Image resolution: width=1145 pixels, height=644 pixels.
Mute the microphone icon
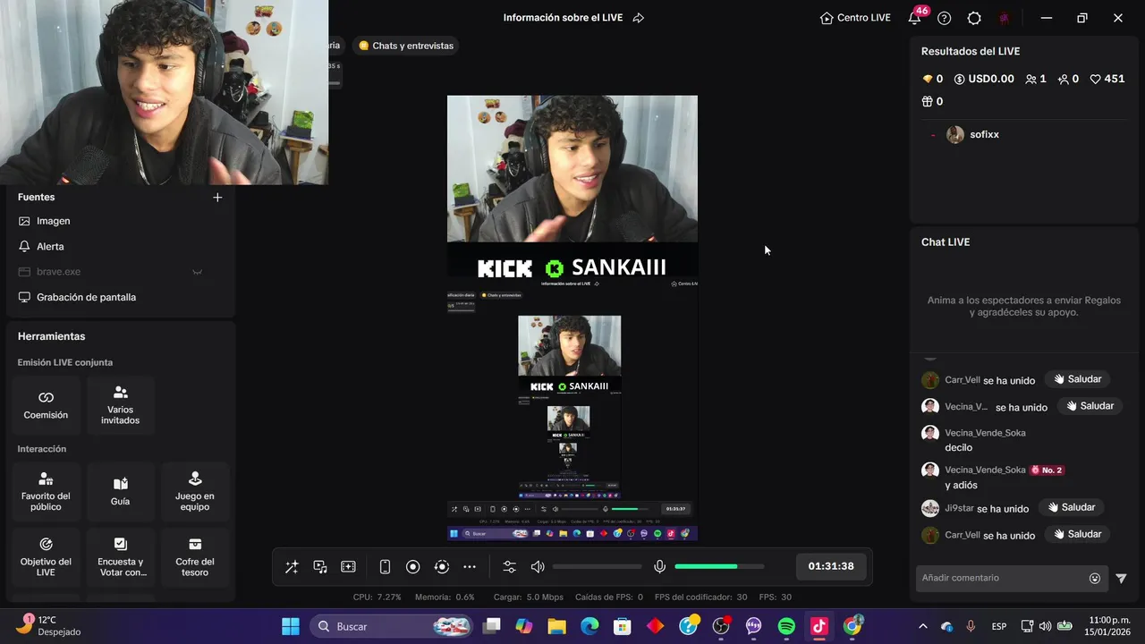pos(660,567)
